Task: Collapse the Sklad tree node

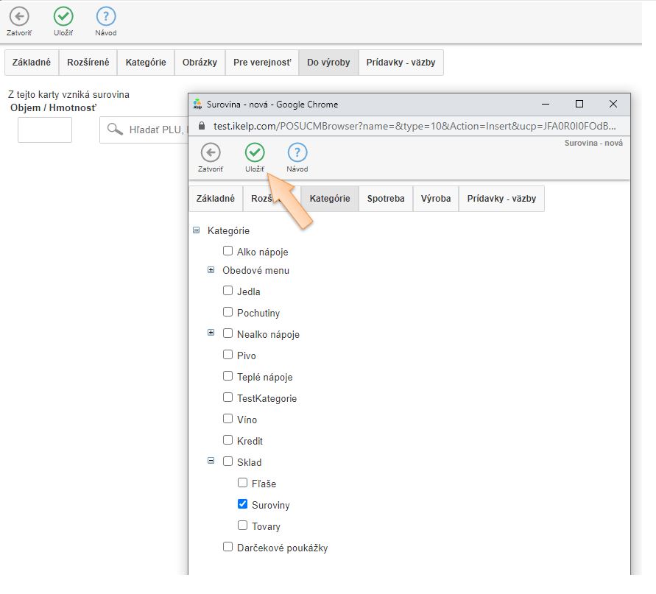Action: 211,462
